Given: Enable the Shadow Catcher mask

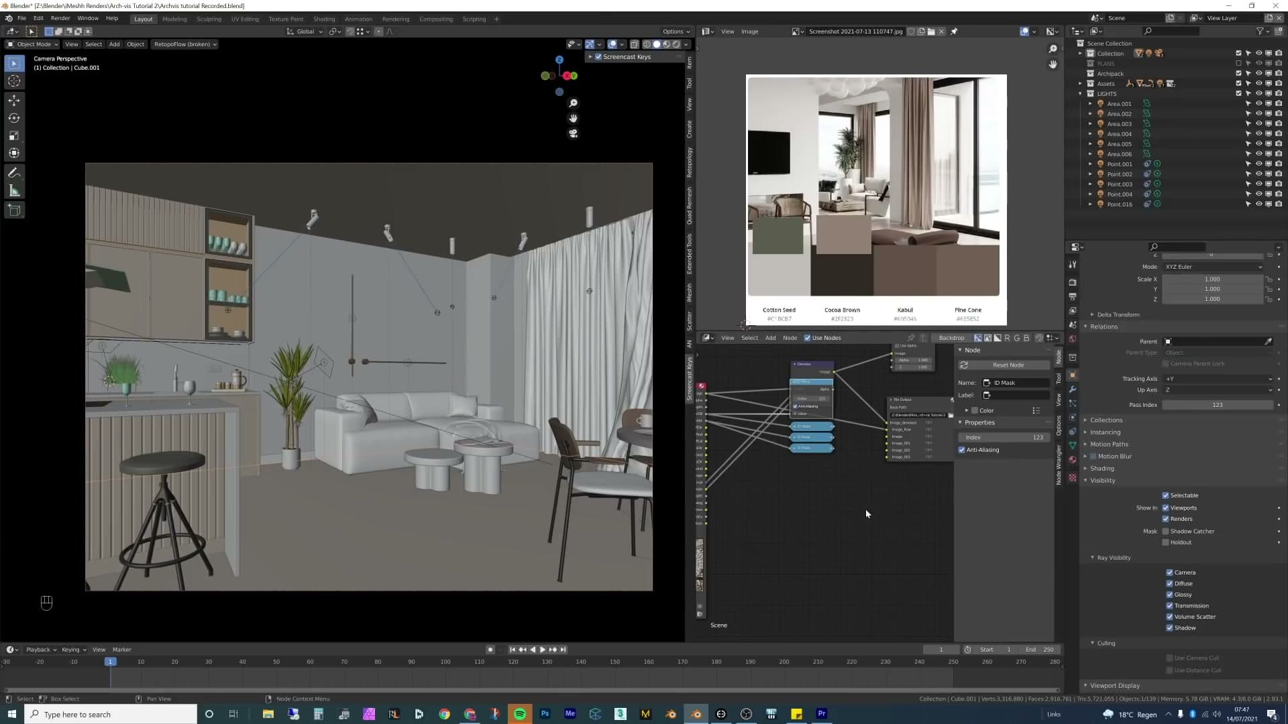Looking at the screenshot, I should [1165, 532].
